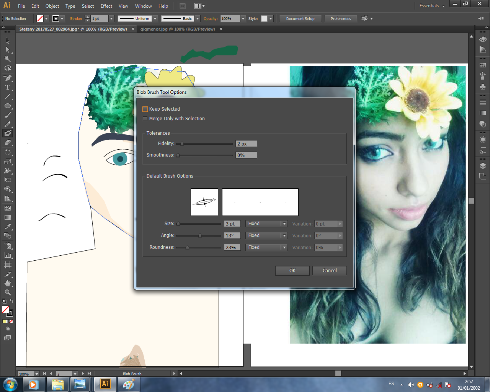This screenshot has width=490, height=392.
Task: Select the Type tool
Action: click(8, 87)
